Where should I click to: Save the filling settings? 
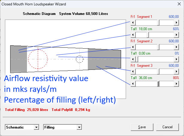point(142,127)
